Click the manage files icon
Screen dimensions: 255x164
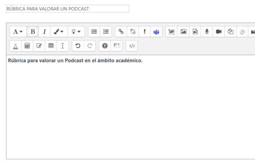pos(230,32)
